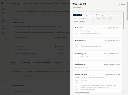
Task: Click the logout icon in sidebar
Action: click(3, 92)
